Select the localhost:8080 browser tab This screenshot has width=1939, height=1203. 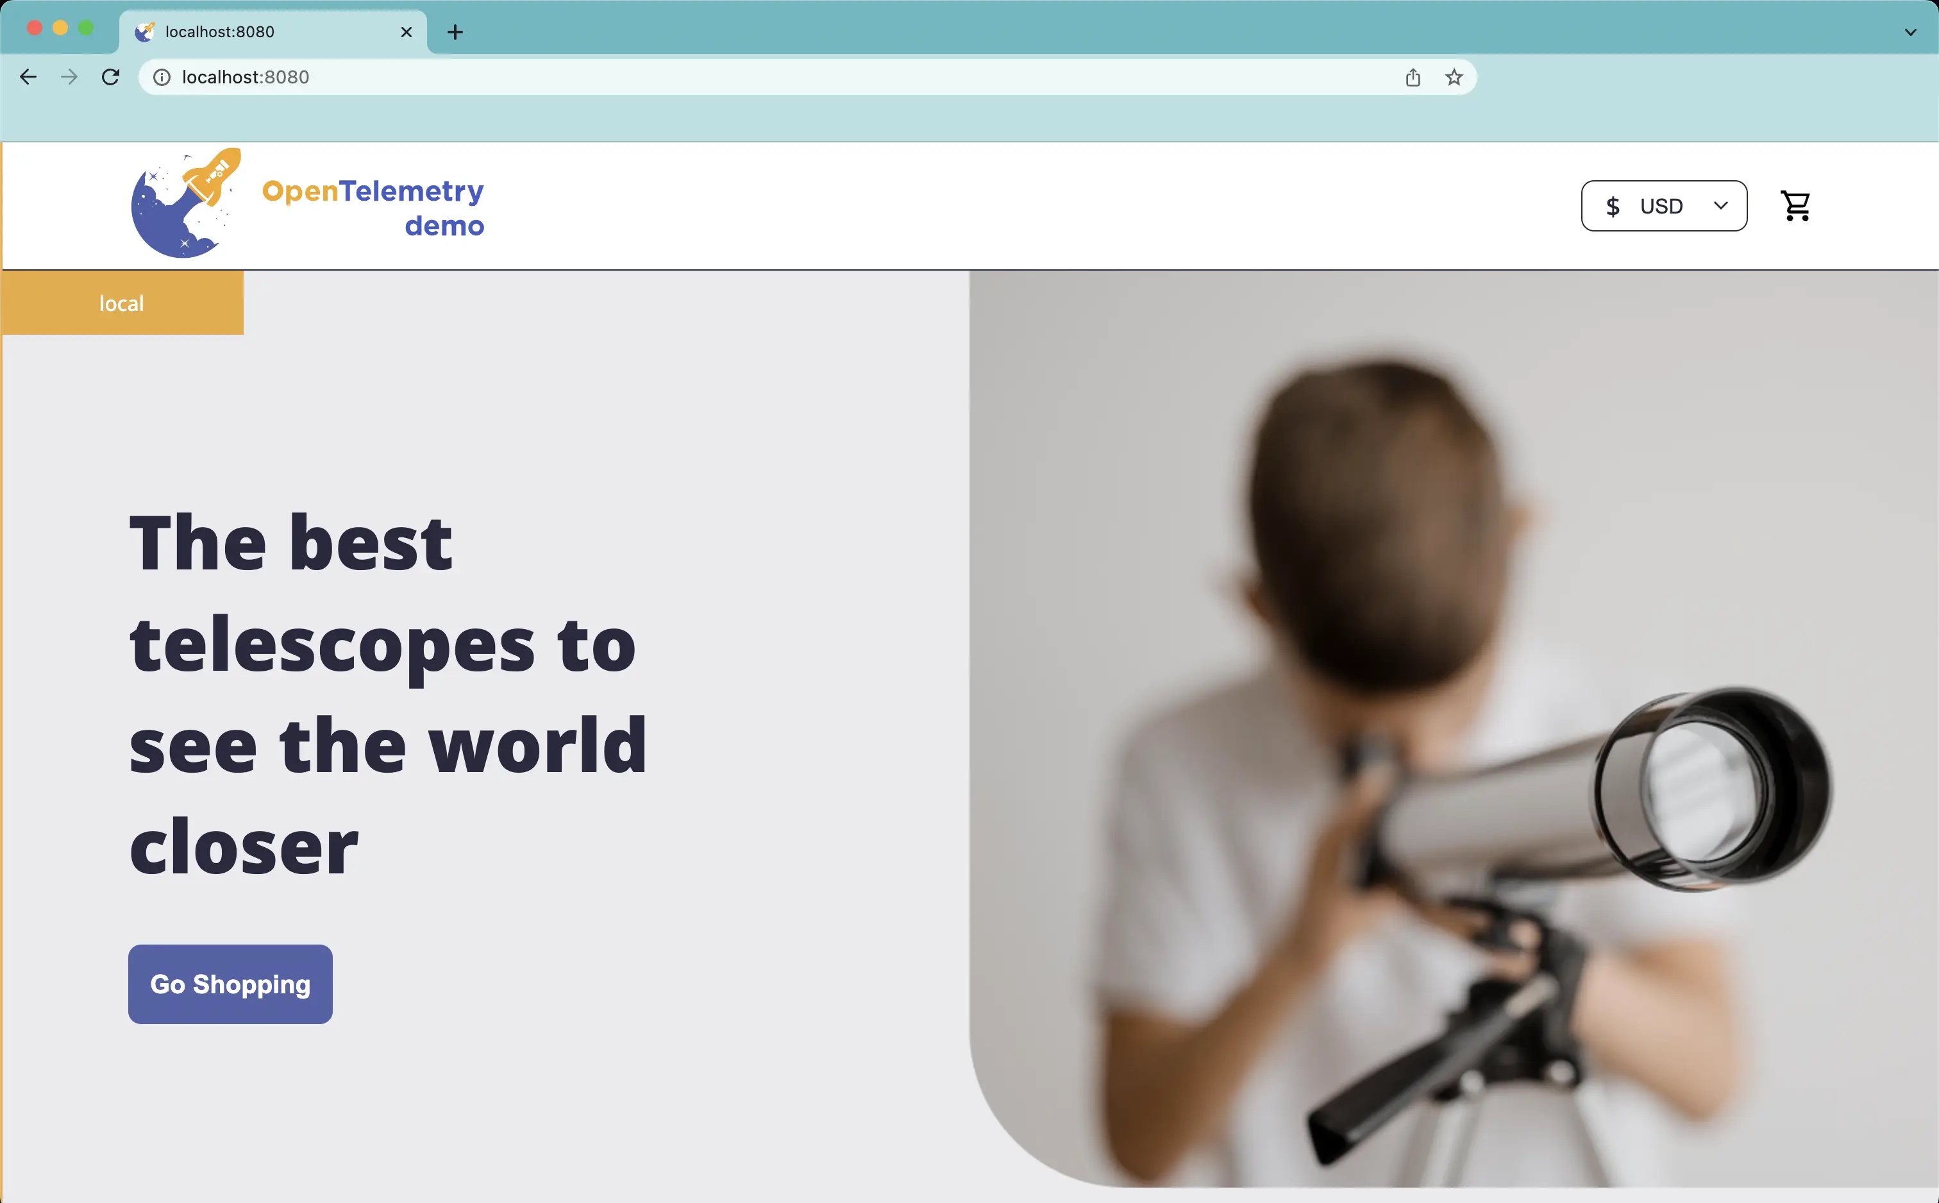tap(239, 32)
